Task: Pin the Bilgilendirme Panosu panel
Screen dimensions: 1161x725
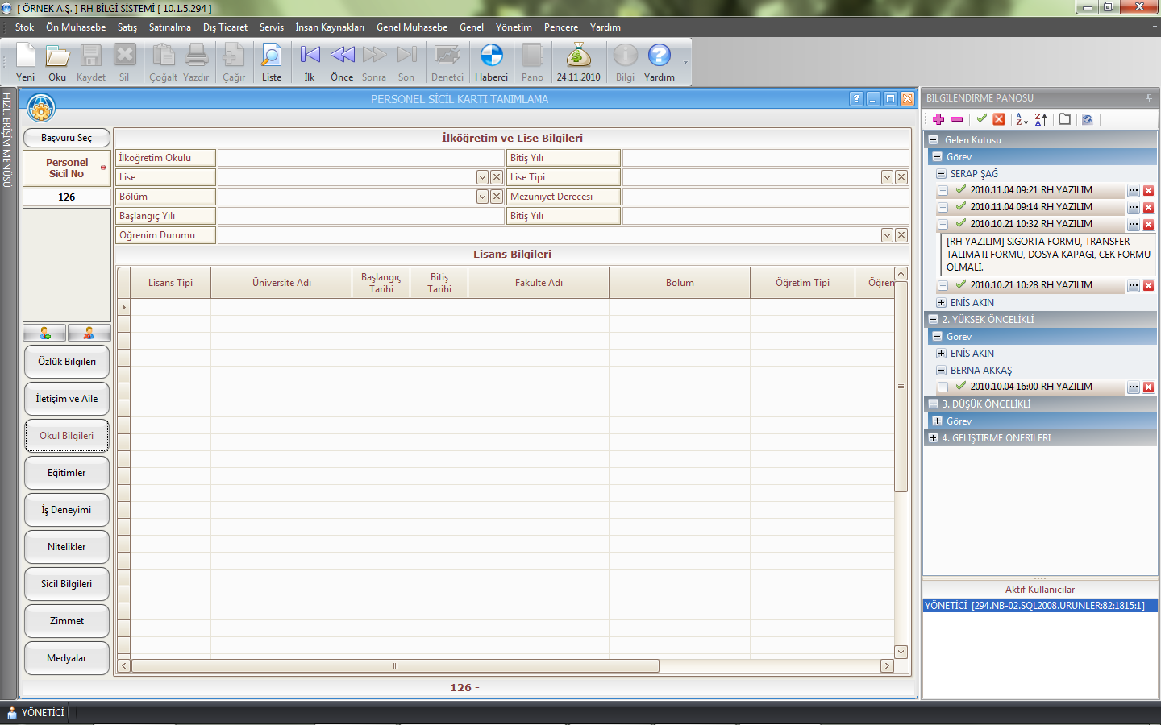Action: [1149, 98]
